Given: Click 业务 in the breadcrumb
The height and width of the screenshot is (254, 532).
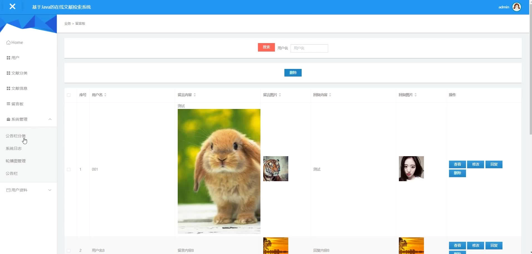Looking at the screenshot, I should point(68,24).
